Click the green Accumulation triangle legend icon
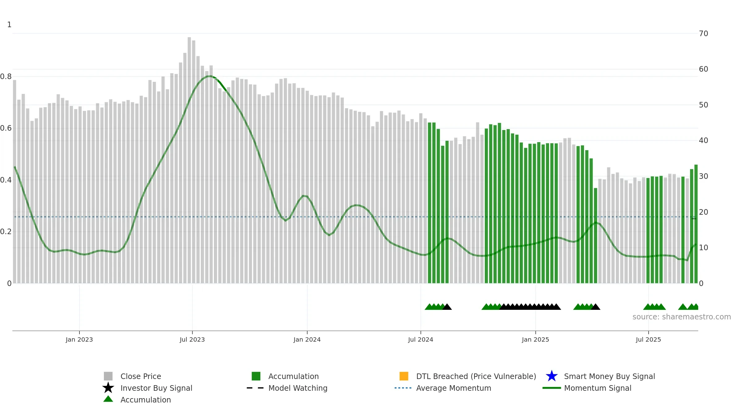The height and width of the screenshot is (417, 742). (x=108, y=399)
